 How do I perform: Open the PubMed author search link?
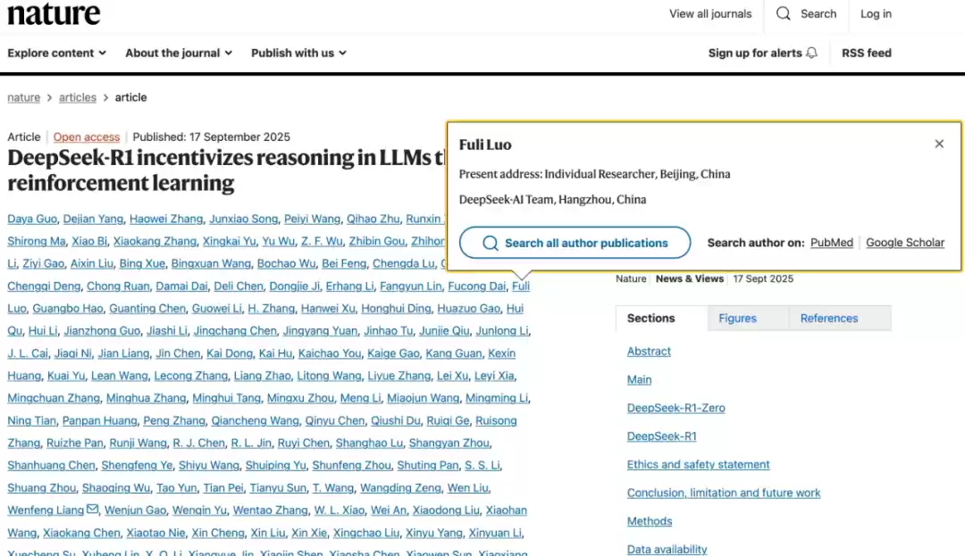tap(831, 243)
